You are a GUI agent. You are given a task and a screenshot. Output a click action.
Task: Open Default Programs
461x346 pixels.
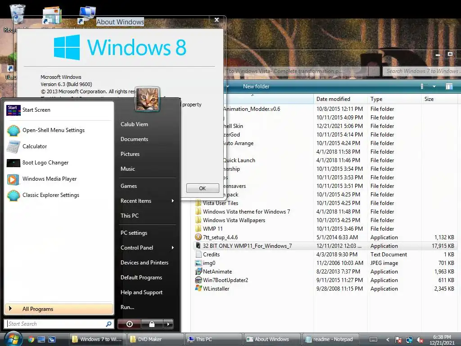coord(141,278)
